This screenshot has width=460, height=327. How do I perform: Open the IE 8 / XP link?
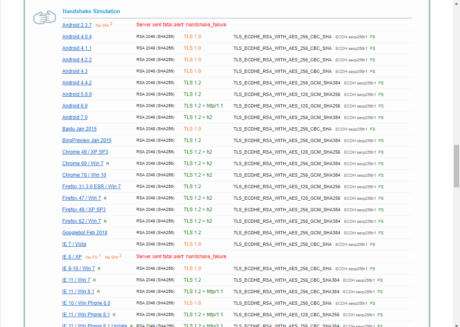click(x=72, y=257)
